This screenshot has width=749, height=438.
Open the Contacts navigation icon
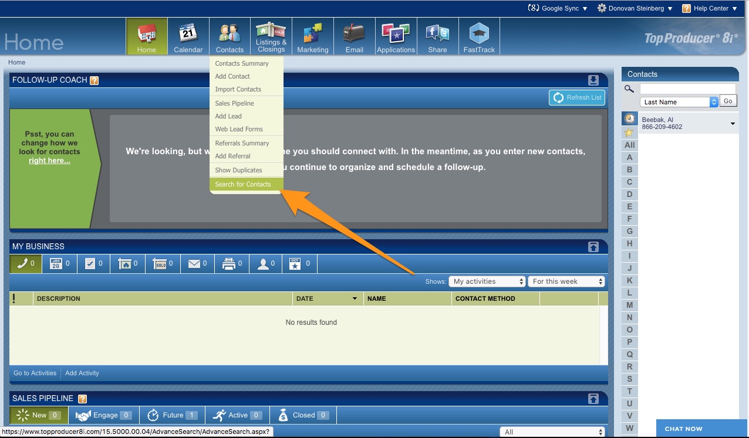230,36
